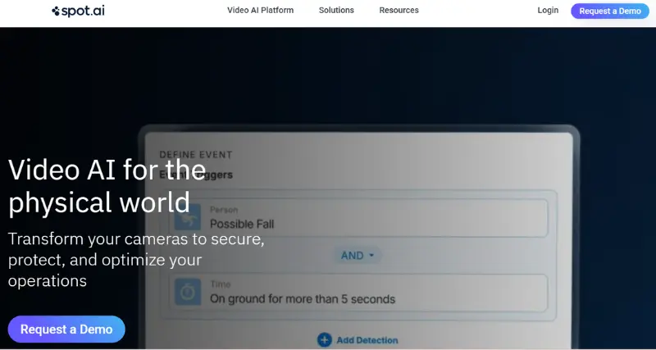The image size is (656, 350).
Task: Click the stopwatch Time icon
Action: [189, 293]
